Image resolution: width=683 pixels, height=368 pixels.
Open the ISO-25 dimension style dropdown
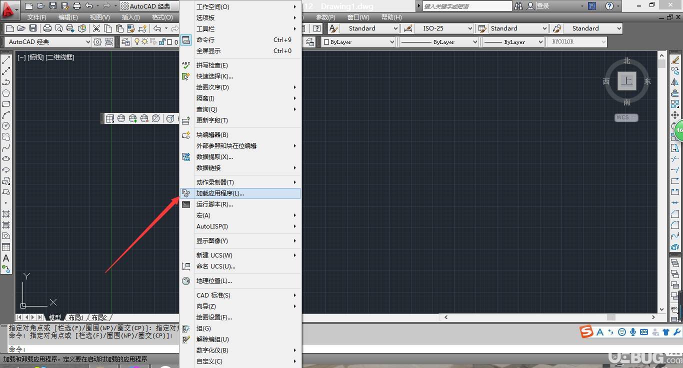pos(444,28)
